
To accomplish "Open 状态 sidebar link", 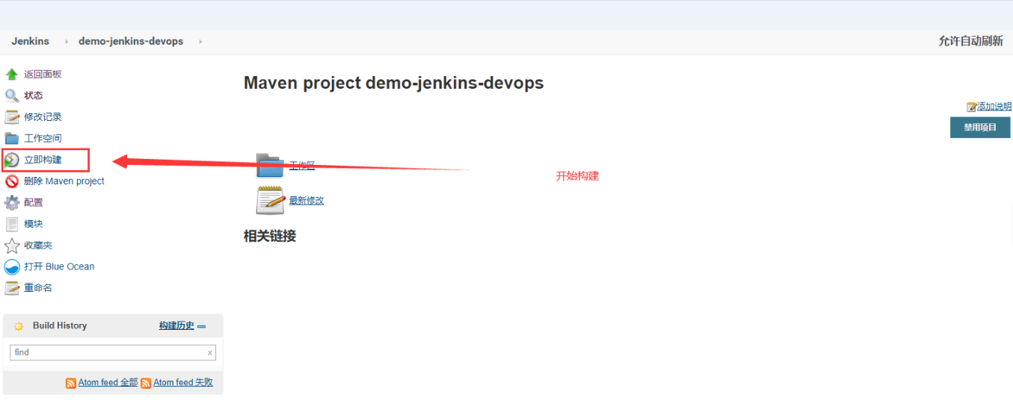I will (x=34, y=96).
